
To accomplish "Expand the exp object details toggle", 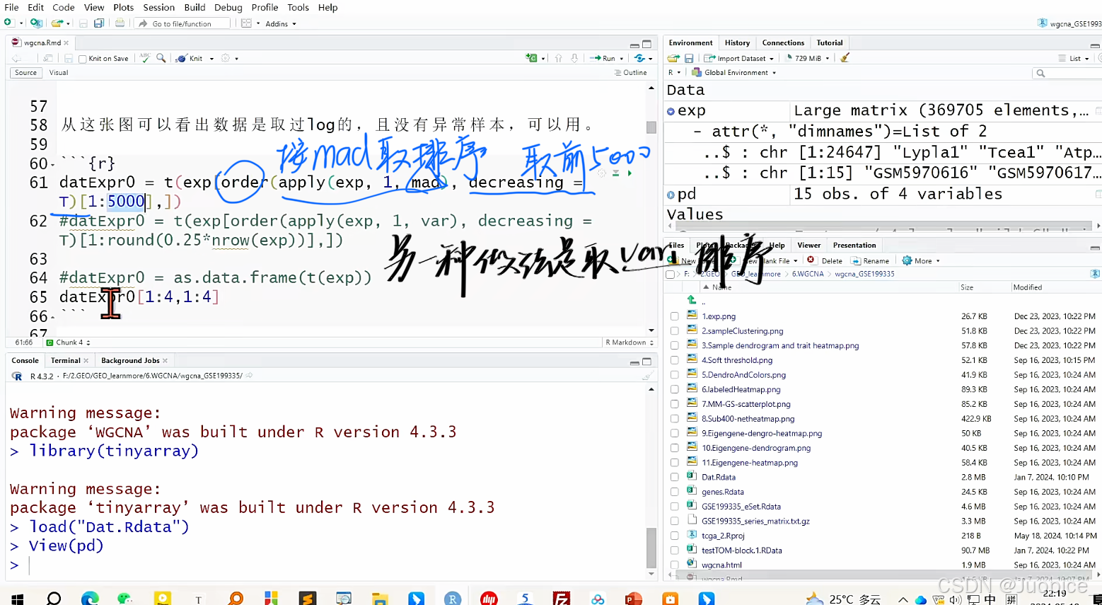I will (671, 111).
